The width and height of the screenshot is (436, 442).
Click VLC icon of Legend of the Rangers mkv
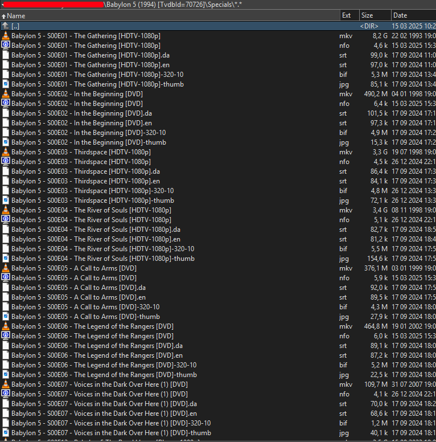pyautogui.click(x=5, y=326)
